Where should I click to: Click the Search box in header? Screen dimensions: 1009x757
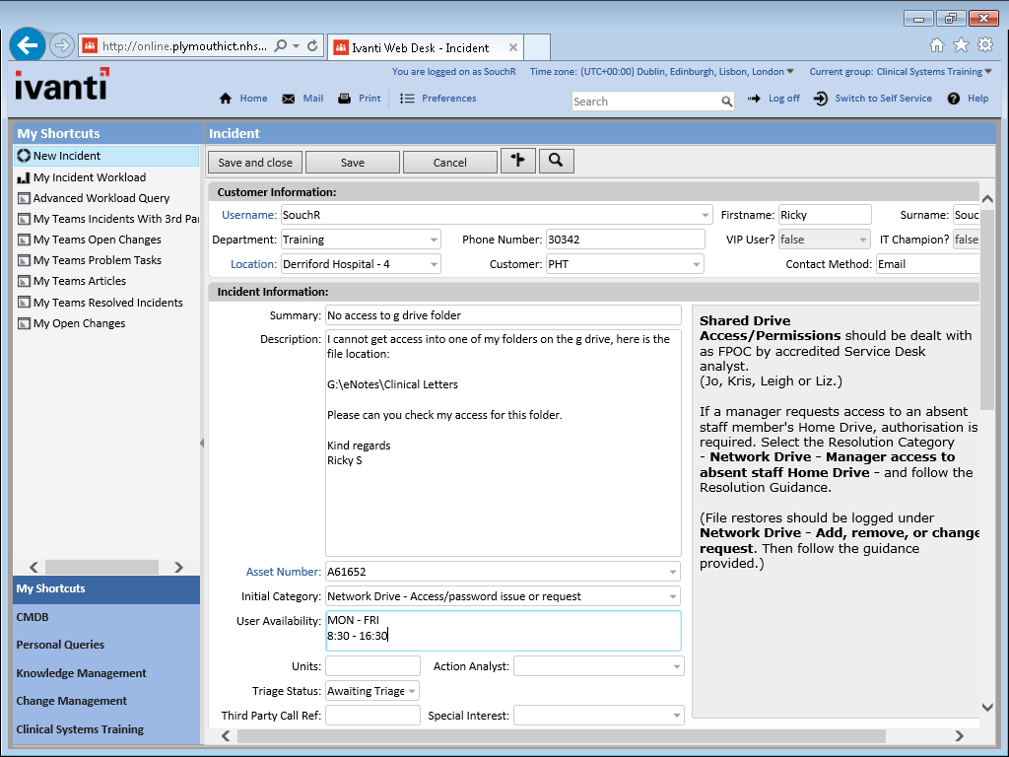pyautogui.click(x=646, y=102)
